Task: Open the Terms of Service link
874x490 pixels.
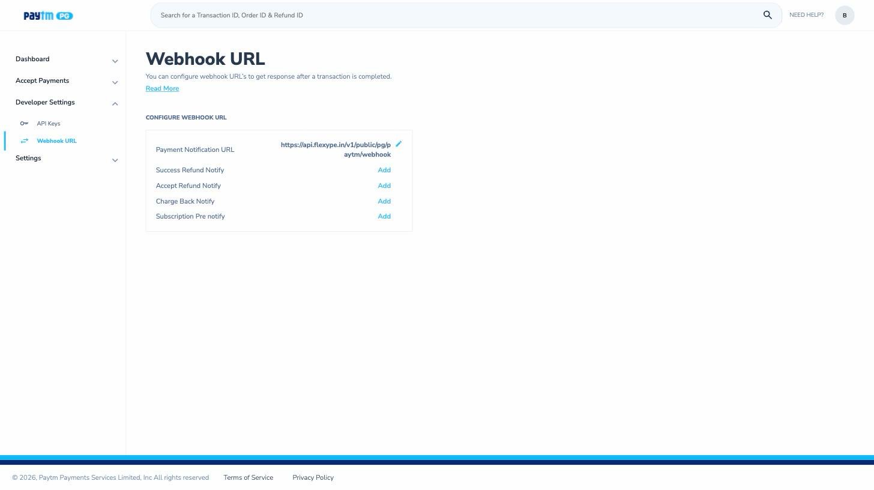Action: (248, 477)
